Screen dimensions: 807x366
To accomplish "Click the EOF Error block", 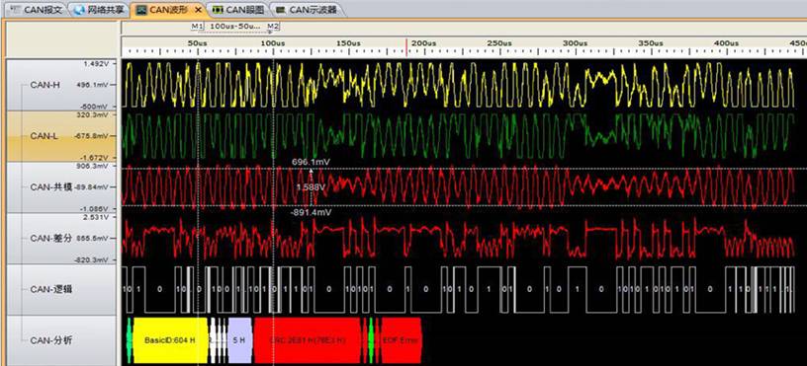I will point(402,340).
